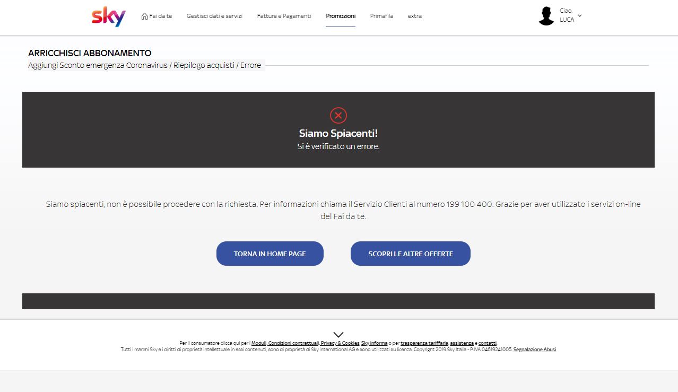Open the trasparenza tariffaria link
Image resolution: width=678 pixels, height=392 pixels.
tap(424, 343)
